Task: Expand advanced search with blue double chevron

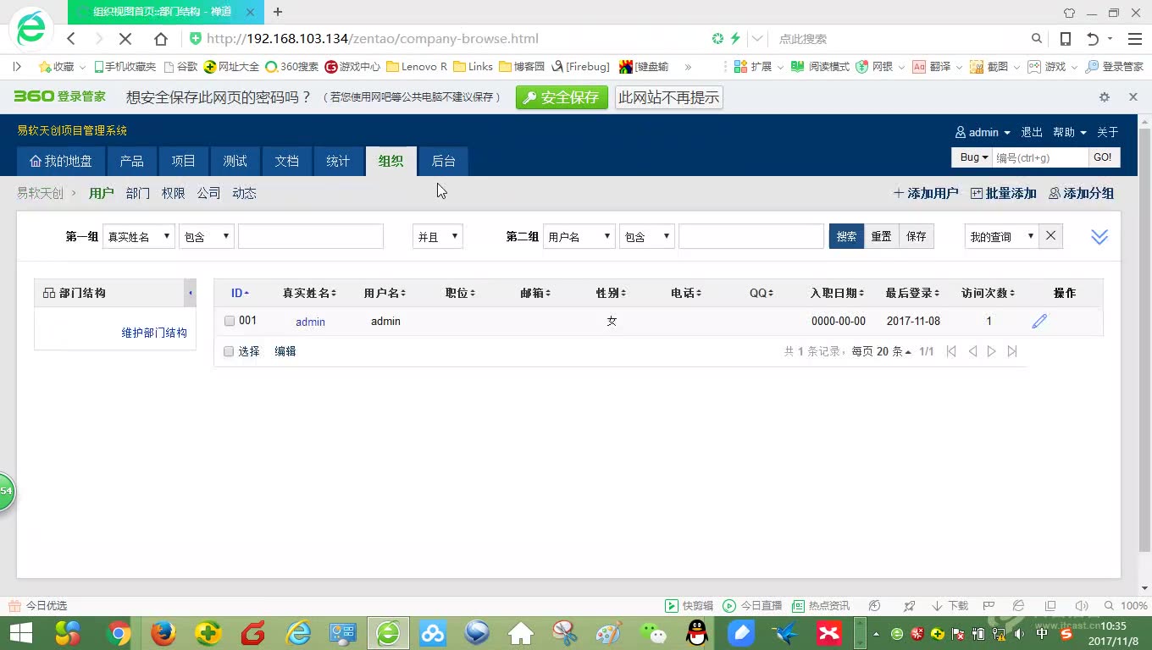Action: (1099, 236)
